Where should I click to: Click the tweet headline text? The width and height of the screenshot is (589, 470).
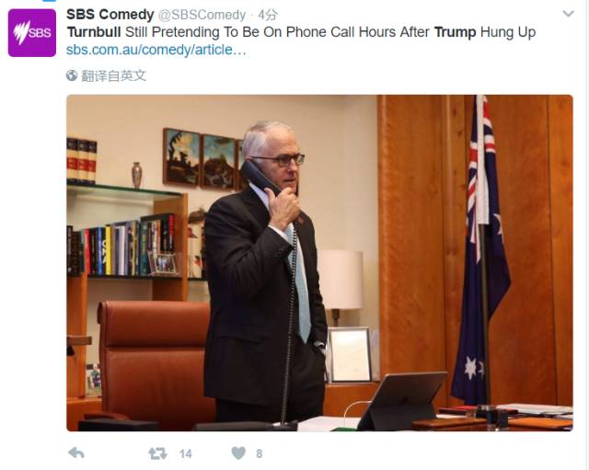coord(301,32)
